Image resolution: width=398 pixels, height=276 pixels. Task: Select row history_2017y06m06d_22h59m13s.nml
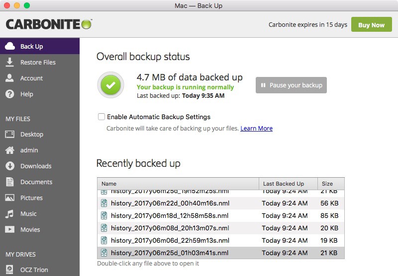click(220, 240)
